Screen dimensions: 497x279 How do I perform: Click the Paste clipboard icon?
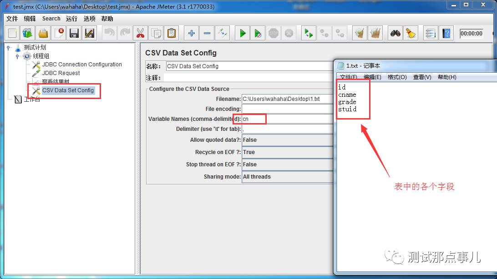coord(172,33)
